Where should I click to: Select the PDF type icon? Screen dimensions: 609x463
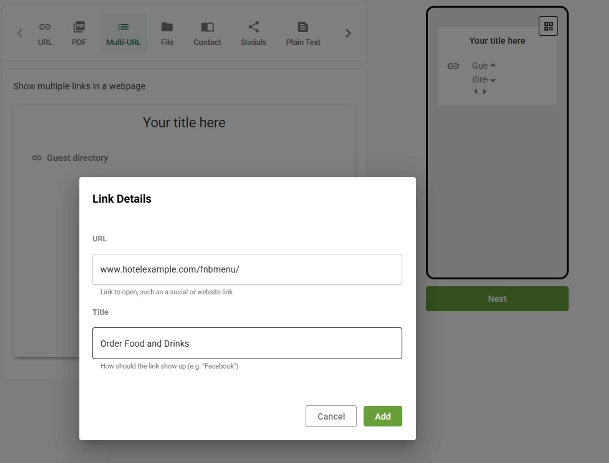point(79,27)
